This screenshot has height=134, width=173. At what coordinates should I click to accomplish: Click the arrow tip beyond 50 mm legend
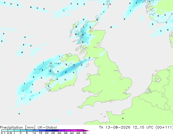(x=87, y=130)
